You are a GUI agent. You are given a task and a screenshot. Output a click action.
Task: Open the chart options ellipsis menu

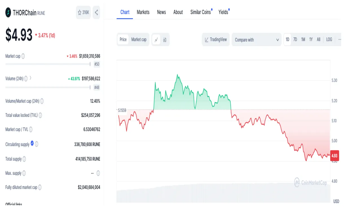339,40
